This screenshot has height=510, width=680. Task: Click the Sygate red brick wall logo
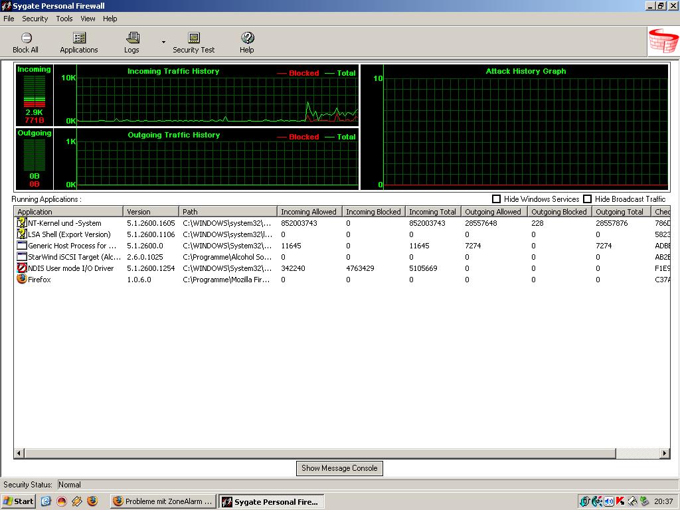663,41
